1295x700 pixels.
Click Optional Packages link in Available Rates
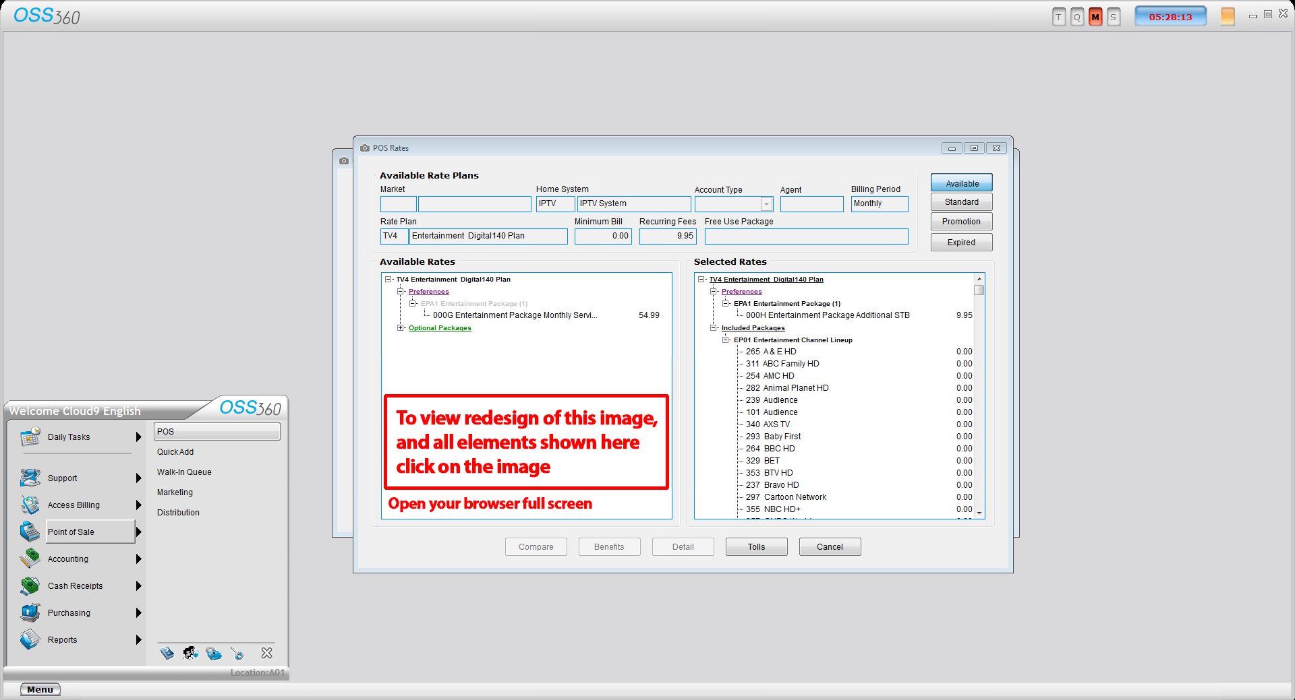440,328
